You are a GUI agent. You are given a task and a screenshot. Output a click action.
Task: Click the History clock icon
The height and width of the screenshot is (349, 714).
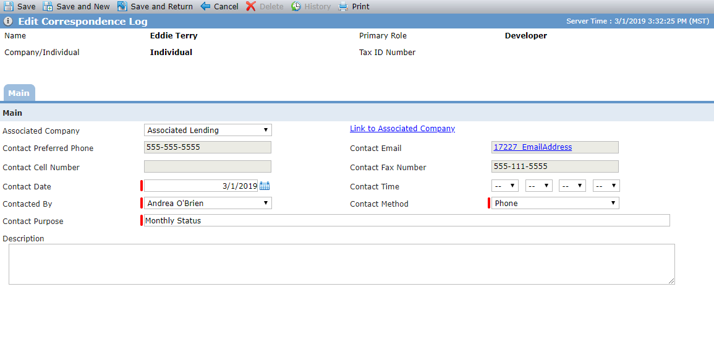coord(296,6)
